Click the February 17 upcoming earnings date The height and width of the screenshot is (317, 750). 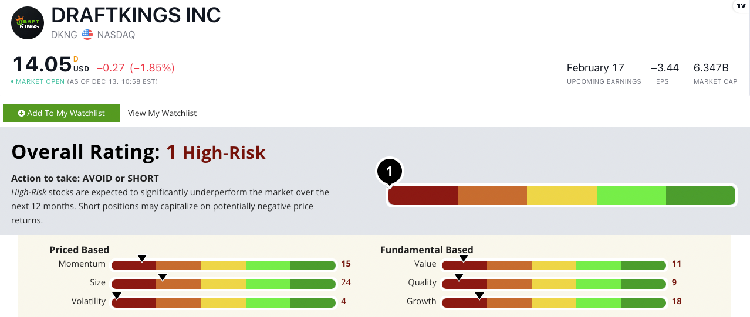point(595,68)
